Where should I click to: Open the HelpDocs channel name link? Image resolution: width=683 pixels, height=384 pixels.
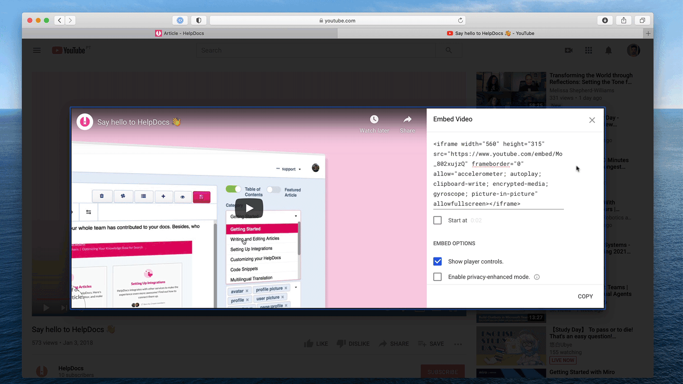[71, 368]
